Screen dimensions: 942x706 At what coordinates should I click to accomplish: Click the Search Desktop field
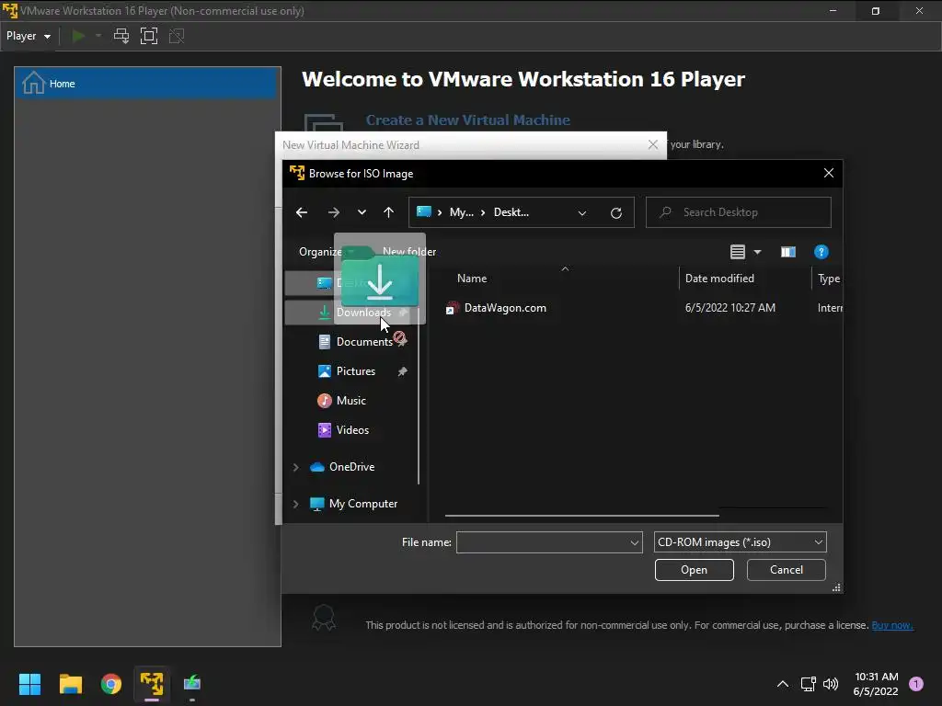[x=739, y=212]
